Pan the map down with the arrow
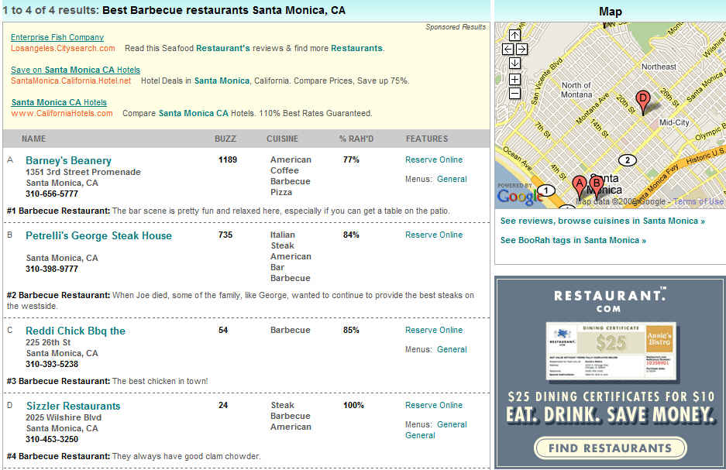 [514, 63]
